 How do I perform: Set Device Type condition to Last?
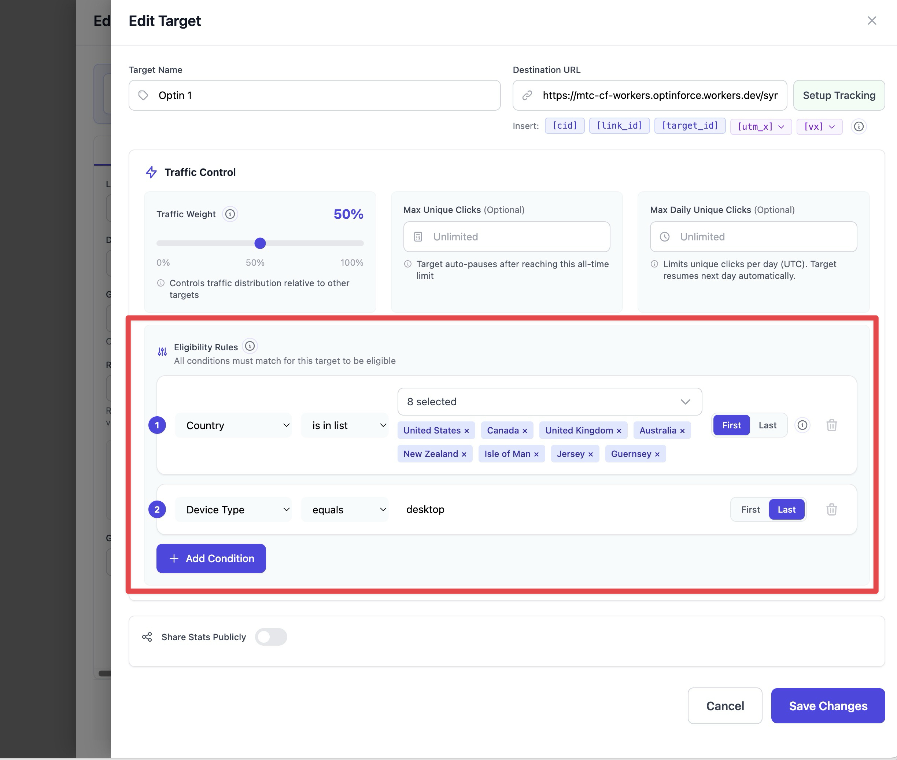[787, 509]
